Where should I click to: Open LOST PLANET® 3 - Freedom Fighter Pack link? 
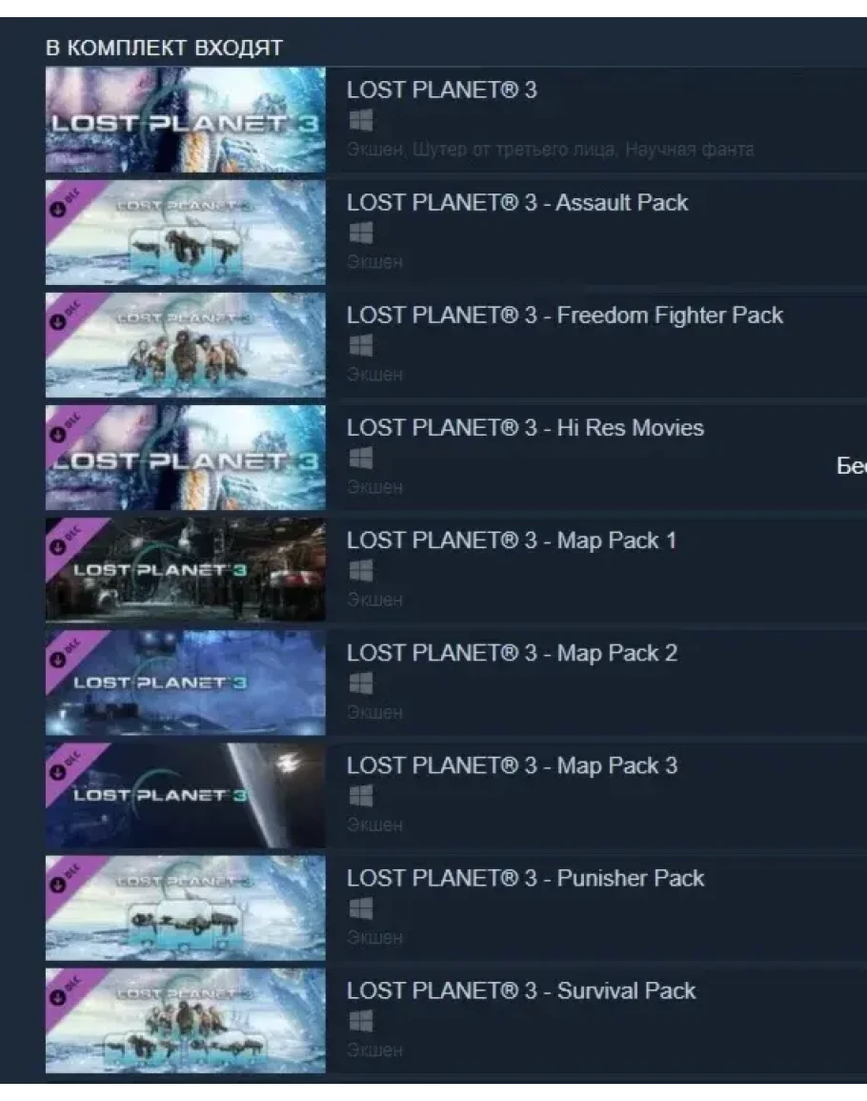565,316
